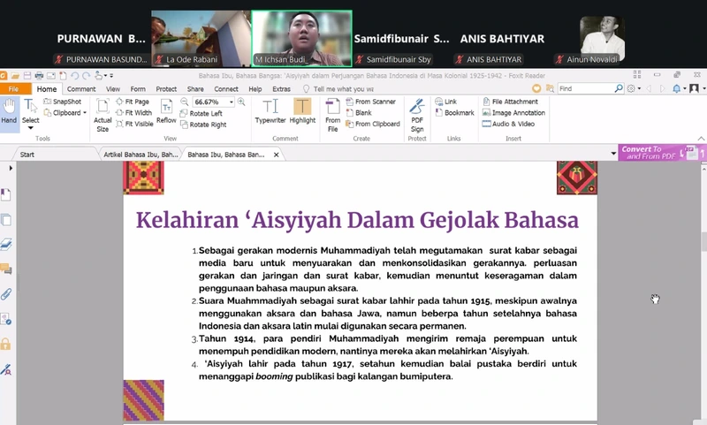Viewport: 707px width, 425px height.
Task: Open the Help ribbon tab
Action: pos(255,88)
